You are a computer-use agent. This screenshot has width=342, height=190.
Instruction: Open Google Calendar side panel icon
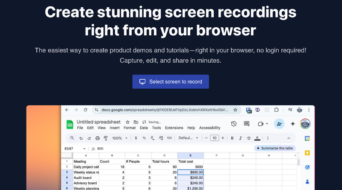tap(307, 138)
